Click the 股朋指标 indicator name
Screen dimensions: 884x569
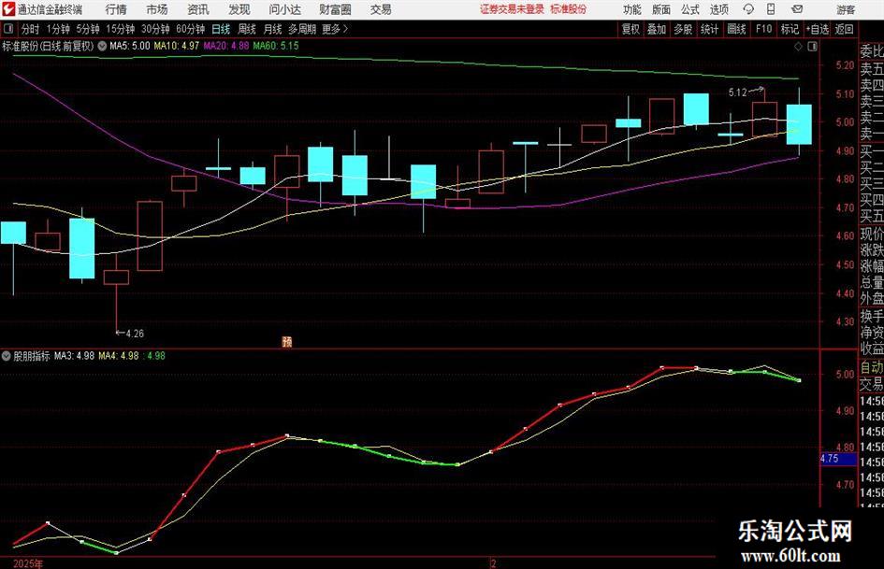point(32,356)
